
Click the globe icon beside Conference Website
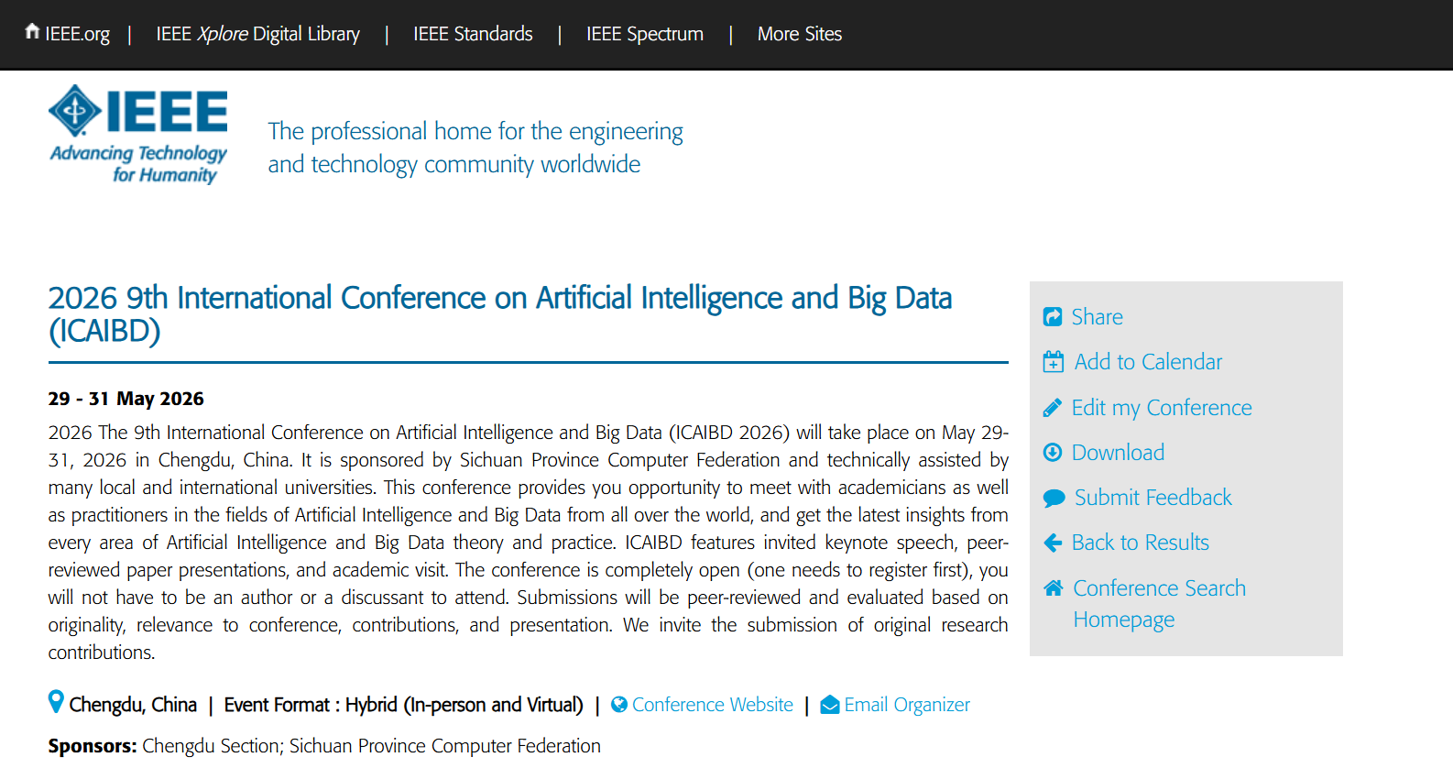(619, 705)
